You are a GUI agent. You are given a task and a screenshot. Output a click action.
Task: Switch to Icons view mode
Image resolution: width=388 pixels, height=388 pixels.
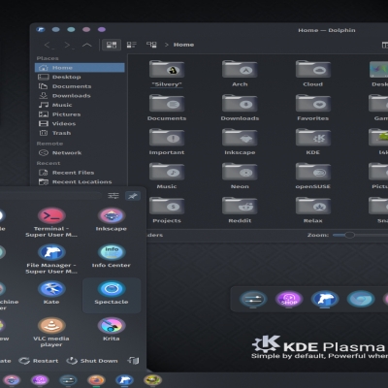[x=112, y=45]
